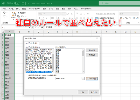
Task: Switch to the データ tab
Action: coord(51,9)
